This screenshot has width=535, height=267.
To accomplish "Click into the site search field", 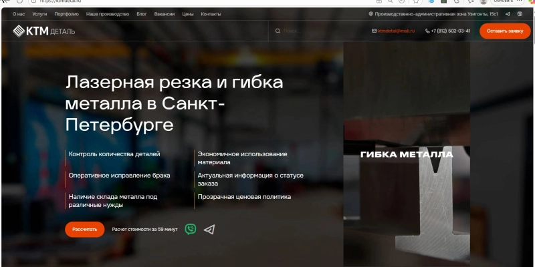I will [x=314, y=31].
